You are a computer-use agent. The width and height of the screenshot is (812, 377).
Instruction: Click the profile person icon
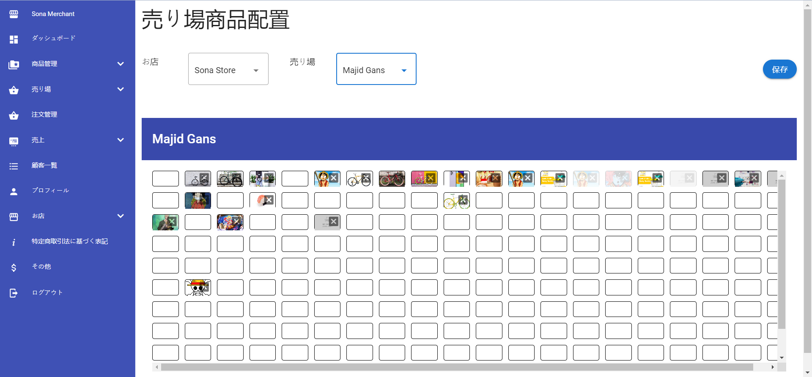pos(14,191)
